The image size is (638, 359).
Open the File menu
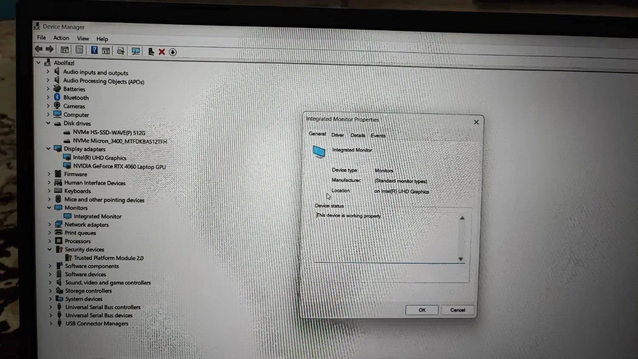pos(41,37)
